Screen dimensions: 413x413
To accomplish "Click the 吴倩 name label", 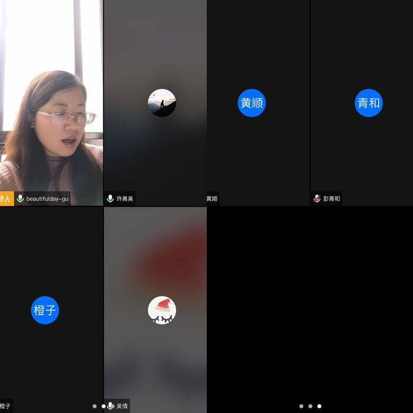I will tap(122, 406).
